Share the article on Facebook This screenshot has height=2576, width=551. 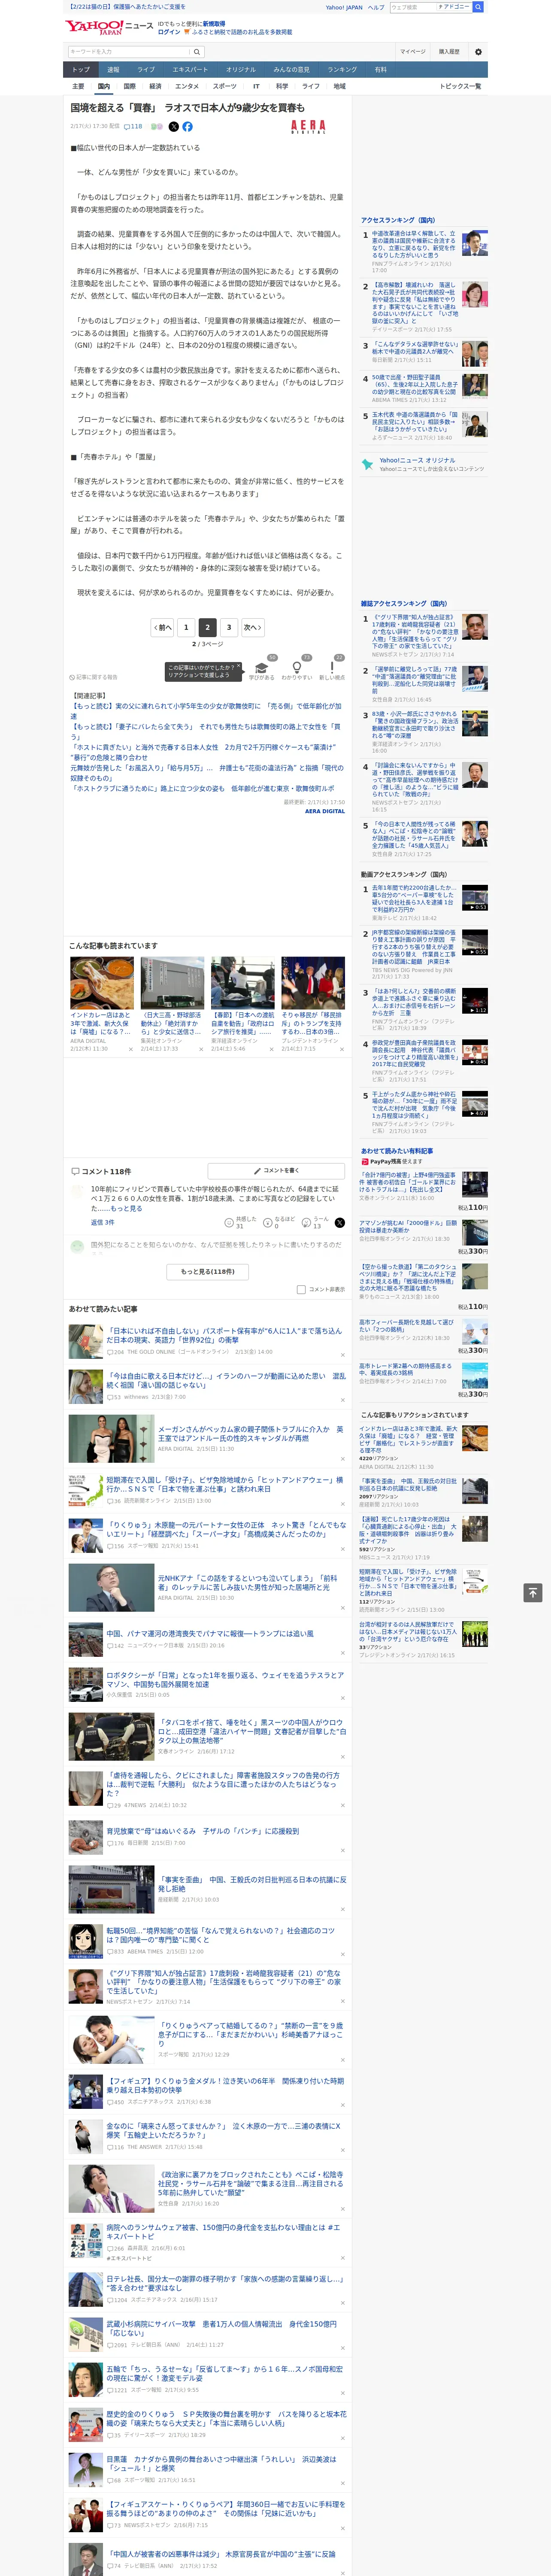(187, 127)
